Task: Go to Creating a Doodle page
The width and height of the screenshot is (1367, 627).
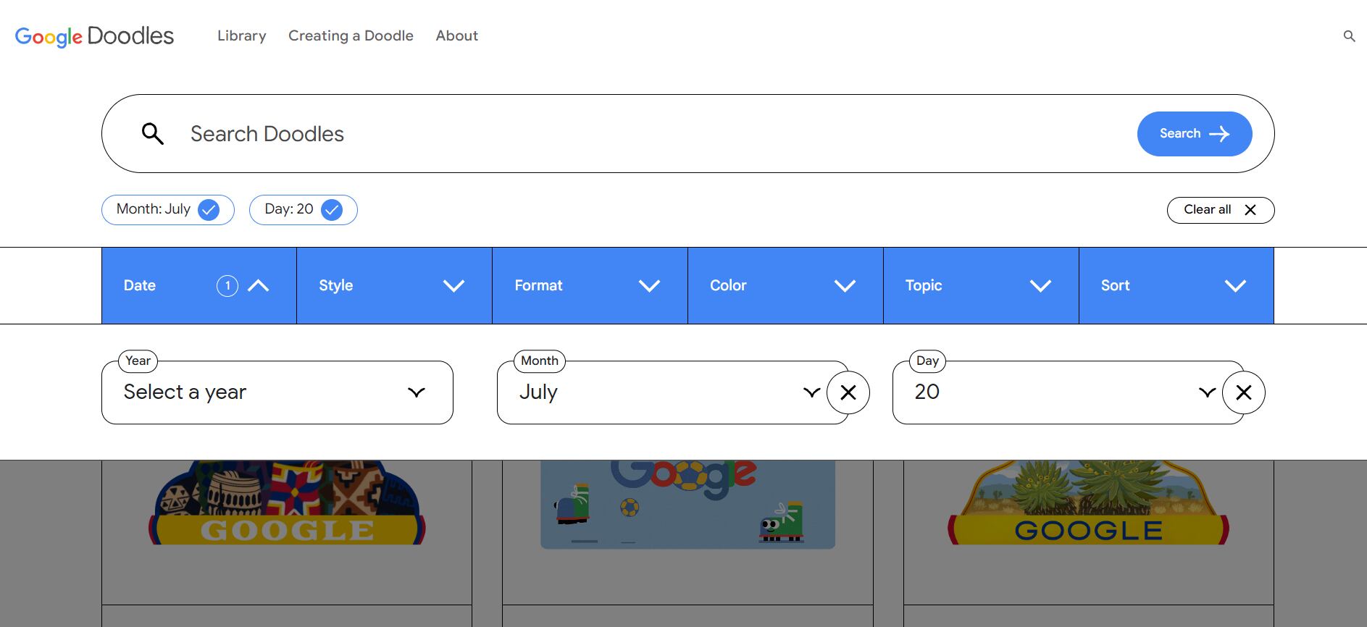Action: (x=351, y=36)
